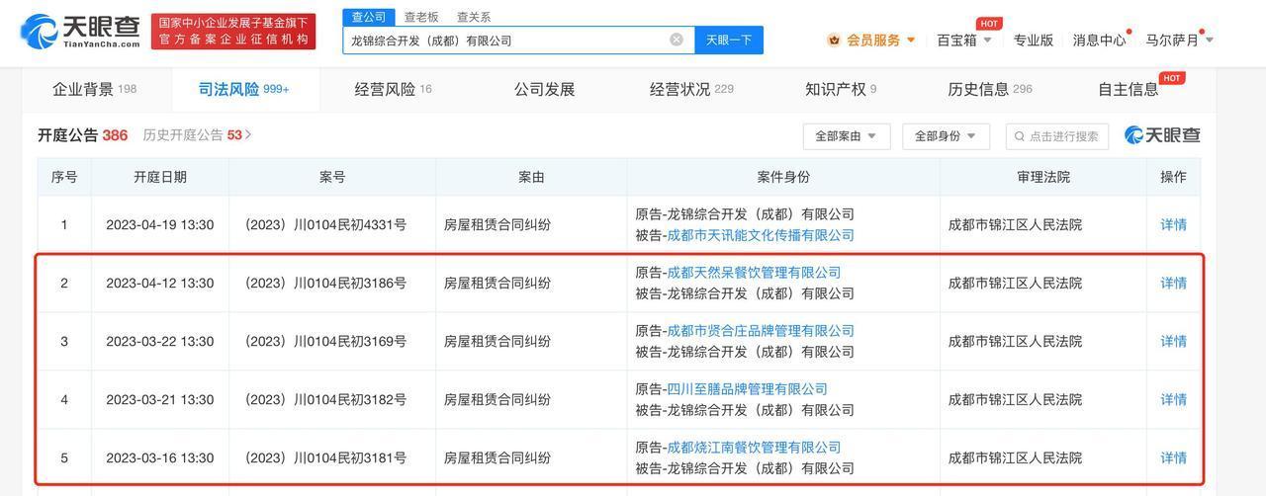Open 消息中心 notifications

[1099, 41]
